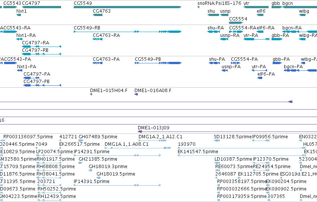
Task: Select the eIF6 gene feature
Action: 260,15
